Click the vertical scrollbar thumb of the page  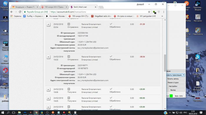(x=165, y=63)
